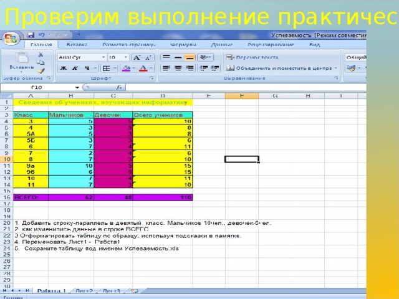399x299 pixels.
Task: Paste with the Вставить button
Action: [x=22, y=62]
